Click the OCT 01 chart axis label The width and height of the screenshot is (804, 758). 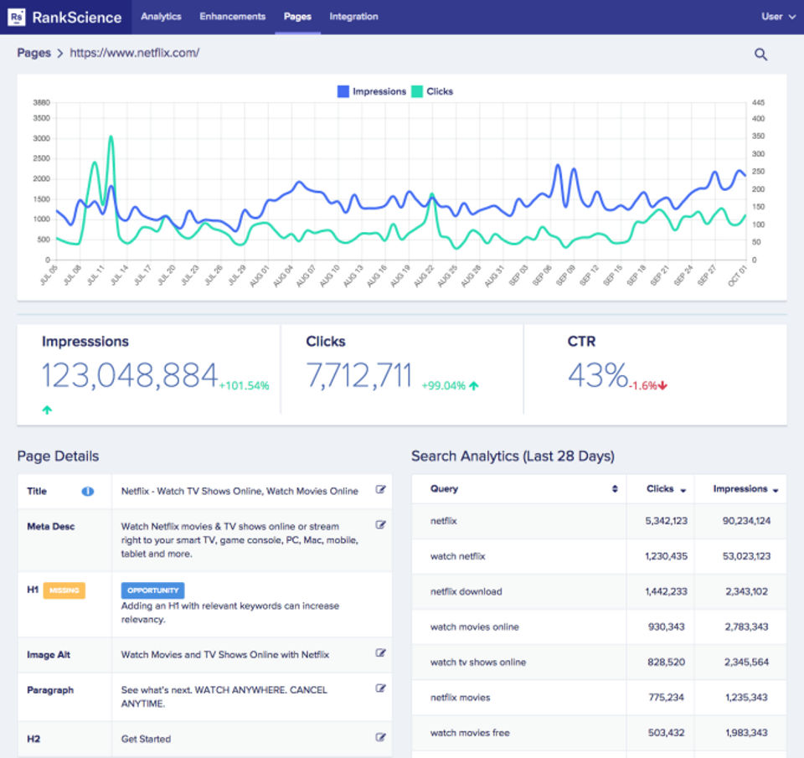coord(737,276)
